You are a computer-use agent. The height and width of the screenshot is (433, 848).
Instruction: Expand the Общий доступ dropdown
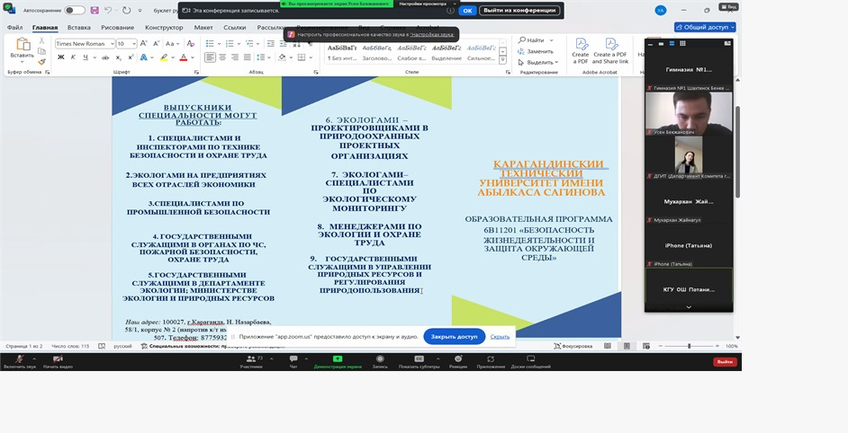[x=704, y=28]
